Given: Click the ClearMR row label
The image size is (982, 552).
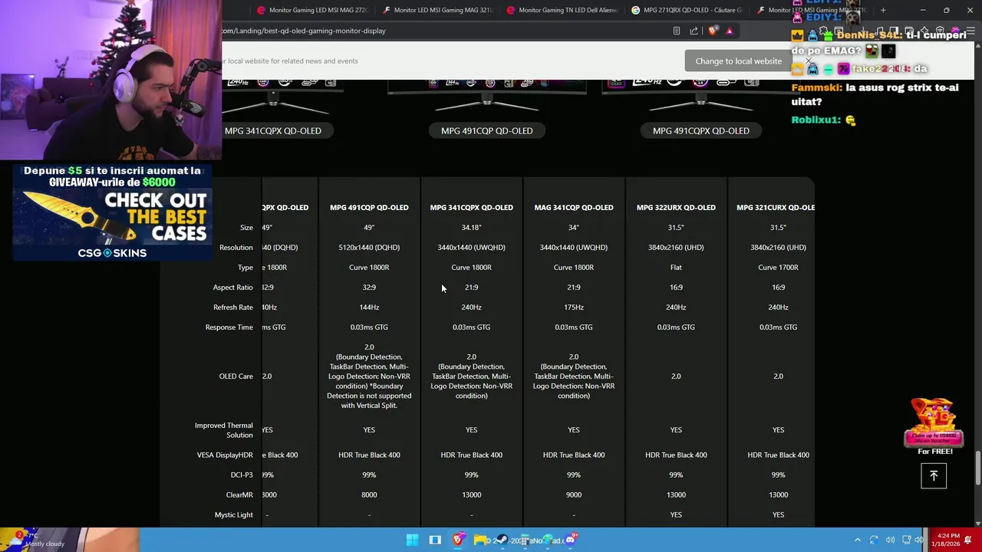Looking at the screenshot, I should [239, 495].
